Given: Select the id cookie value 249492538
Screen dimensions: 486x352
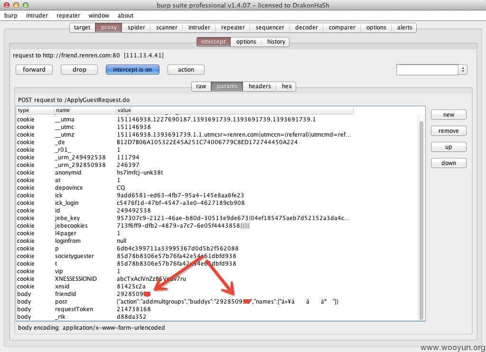Looking at the screenshot, I should pyautogui.click(x=133, y=211).
